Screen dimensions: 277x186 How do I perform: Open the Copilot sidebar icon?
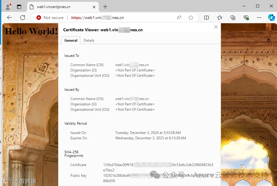271,18
